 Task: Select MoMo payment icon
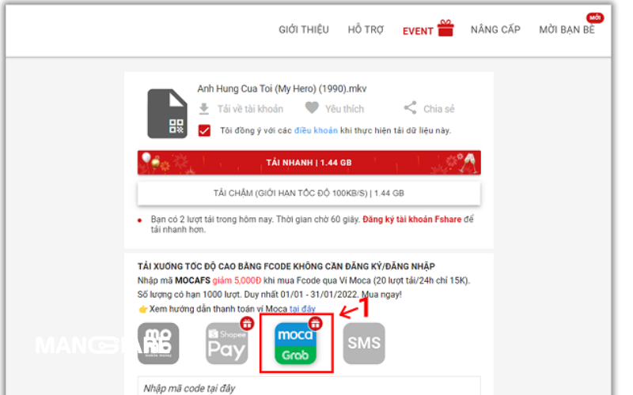coord(158,344)
